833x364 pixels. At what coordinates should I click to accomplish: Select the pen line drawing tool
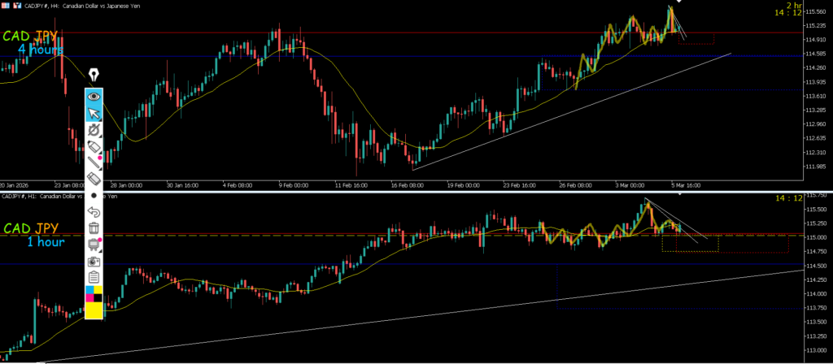click(x=94, y=162)
